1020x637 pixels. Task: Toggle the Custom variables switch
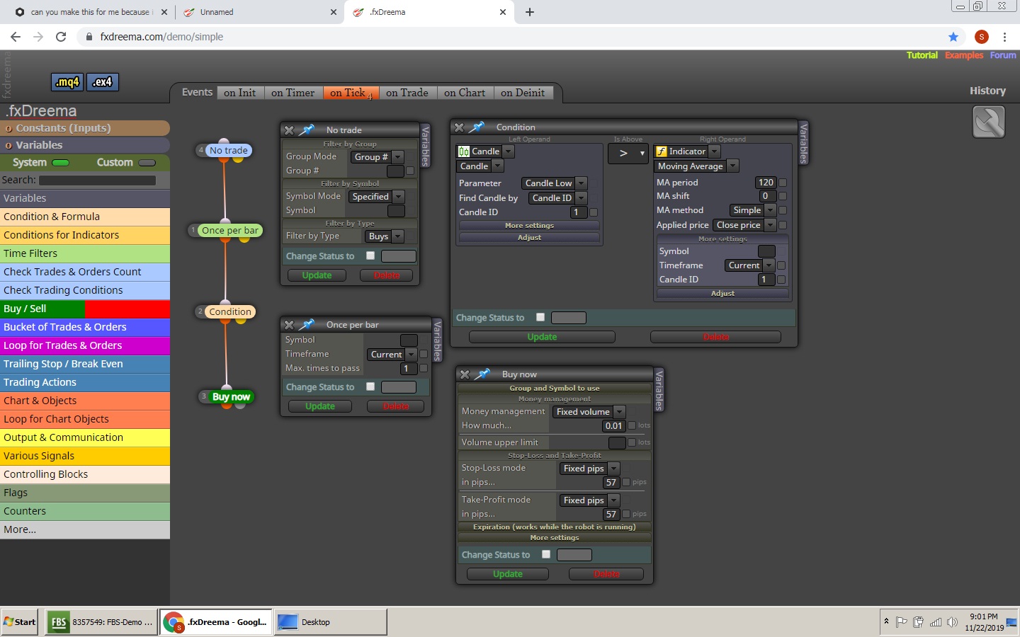tap(147, 163)
